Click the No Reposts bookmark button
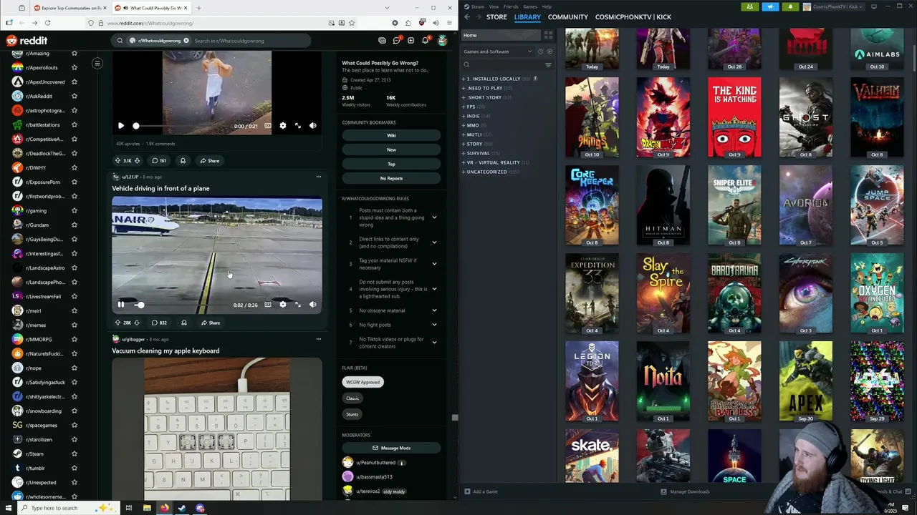The height and width of the screenshot is (515, 917). (391, 178)
